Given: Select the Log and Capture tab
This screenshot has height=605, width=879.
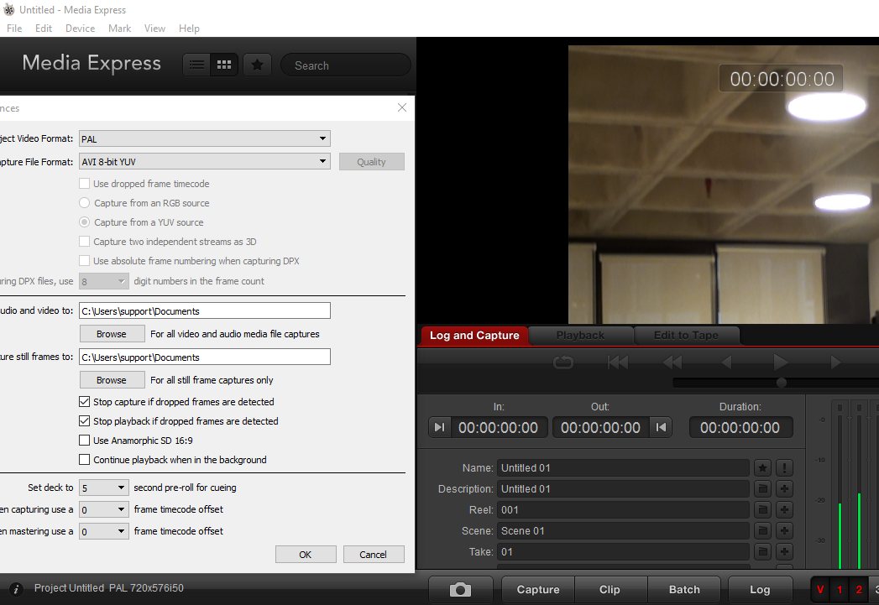Looking at the screenshot, I should [x=474, y=335].
